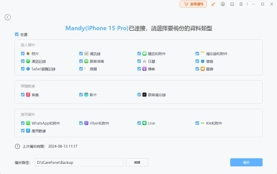Click the green phone icon for 通話記錄
This screenshot has height=174, width=277.
point(28,61)
